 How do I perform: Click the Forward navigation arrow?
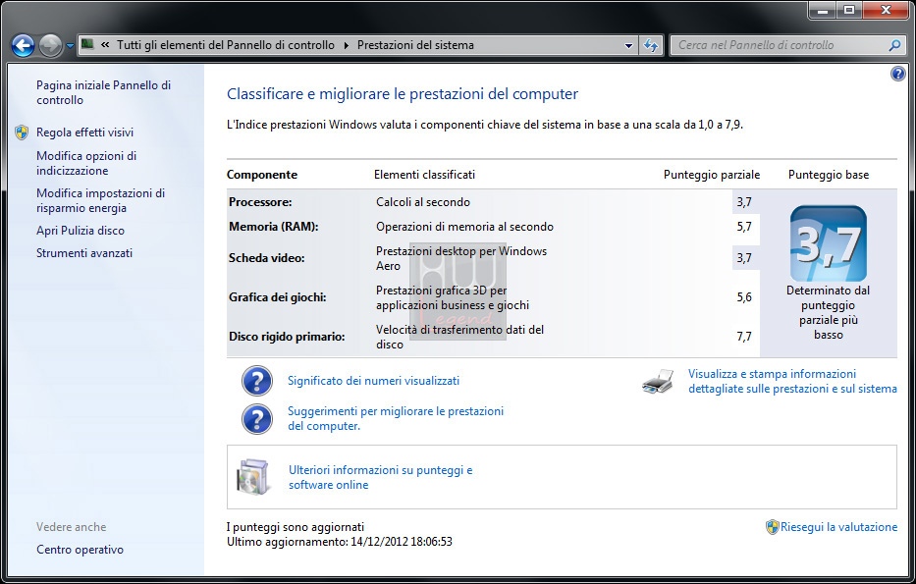pyautogui.click(x=50, y=45)
